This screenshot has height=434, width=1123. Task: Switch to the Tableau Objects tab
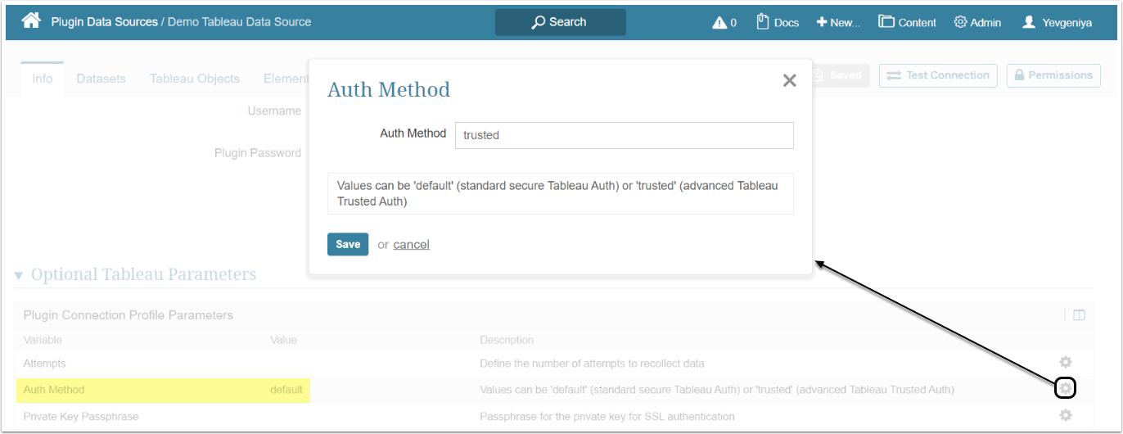point(195,79)
